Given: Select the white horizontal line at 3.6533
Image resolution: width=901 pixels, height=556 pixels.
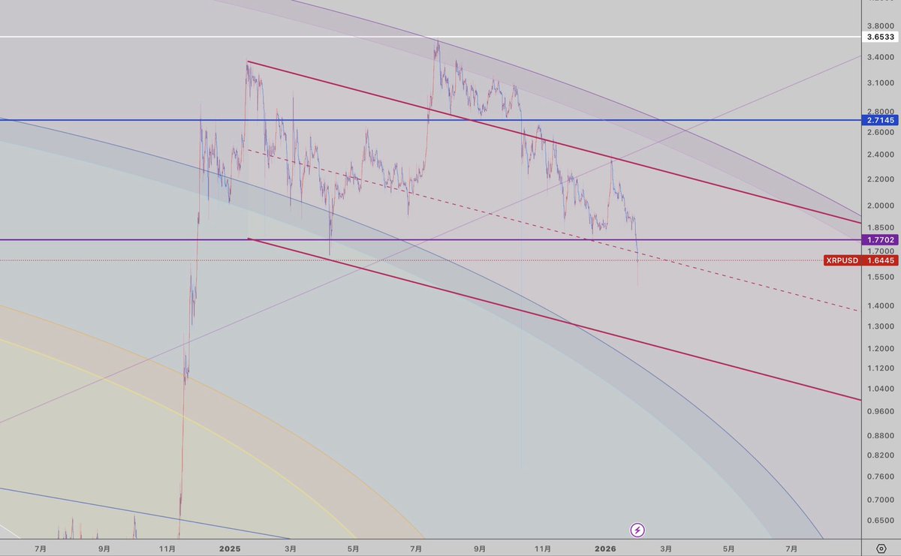Looking at the screenshot, I should (x=431, y=36).
